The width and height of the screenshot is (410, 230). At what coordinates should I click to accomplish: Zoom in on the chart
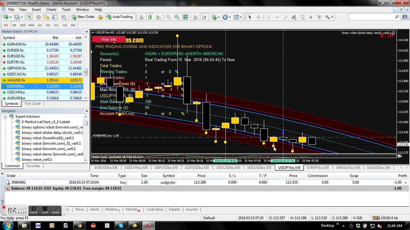[168, 17]
